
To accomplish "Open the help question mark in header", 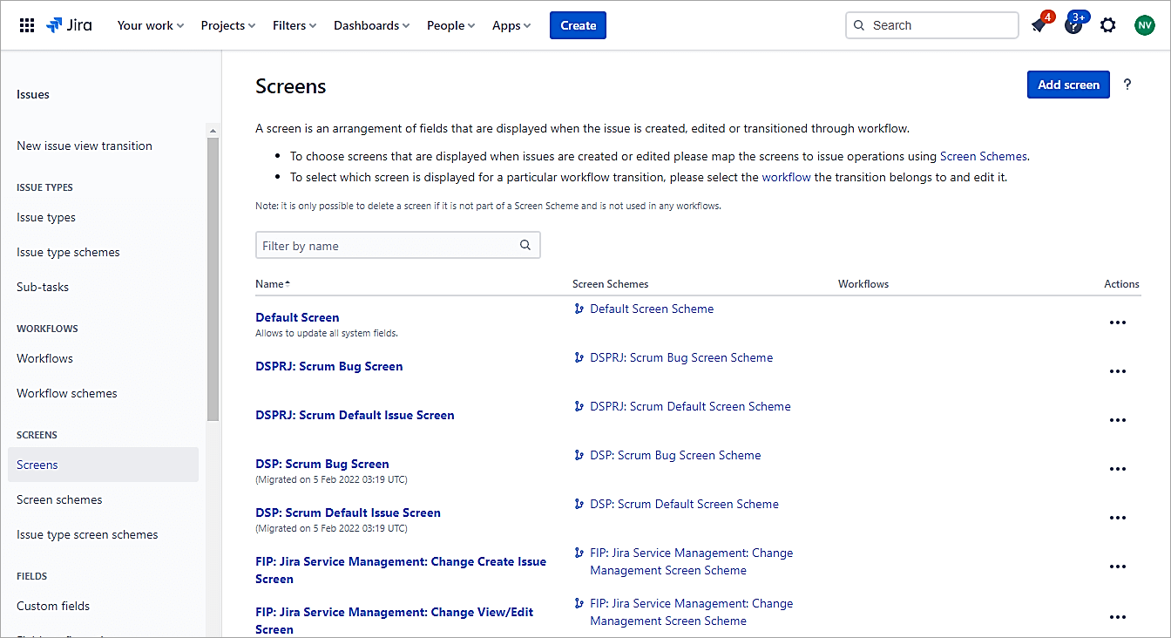I will [1073, 25].
